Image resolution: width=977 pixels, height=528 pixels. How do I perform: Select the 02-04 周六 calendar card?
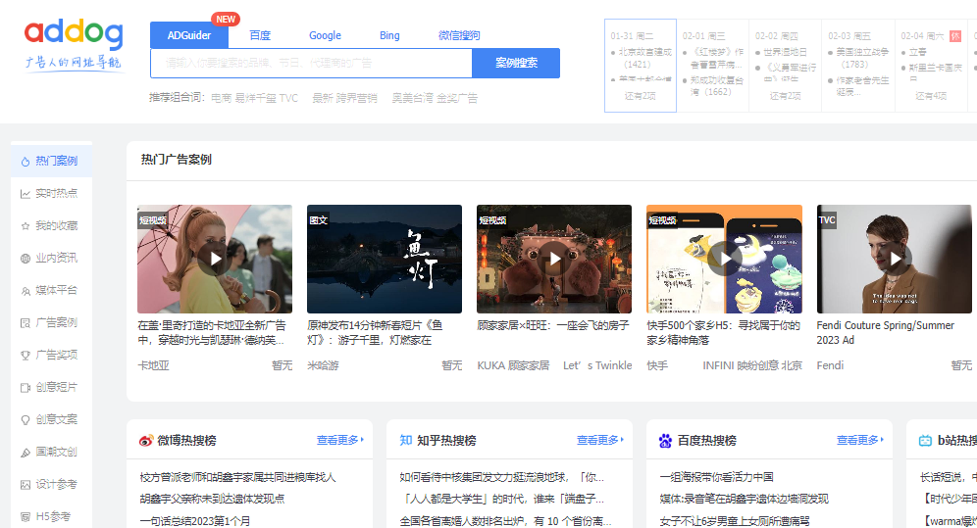[931, 66]
